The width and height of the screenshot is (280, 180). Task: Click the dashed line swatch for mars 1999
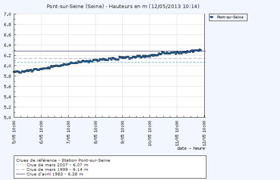click(x=21, y=169)
